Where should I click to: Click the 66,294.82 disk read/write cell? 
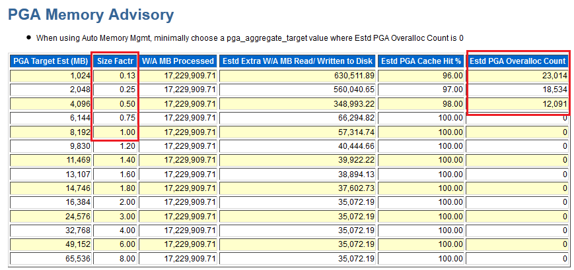point(297,118)
